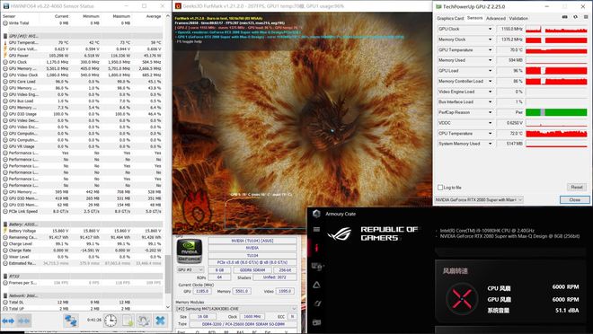Select Battery Voltage row in HWiNFO
Screen dimensions: 593x334
83,231
